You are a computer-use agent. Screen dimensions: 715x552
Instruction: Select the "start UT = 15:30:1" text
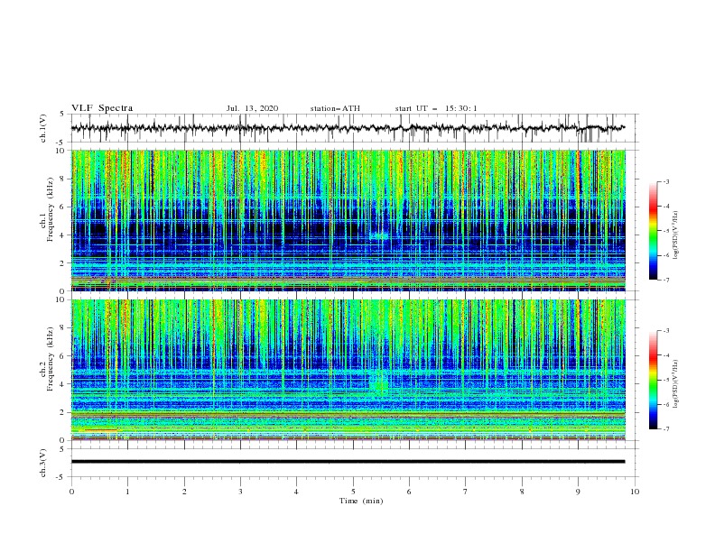click(x=436, y=108)
